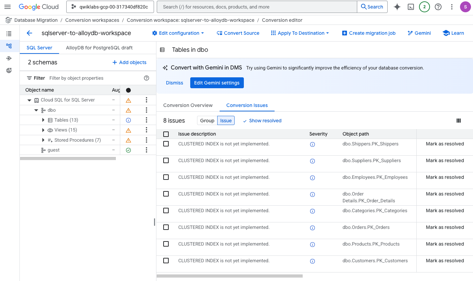Open the project selector qwiklabs-gcp-00-317340df820c

point(110,7)
